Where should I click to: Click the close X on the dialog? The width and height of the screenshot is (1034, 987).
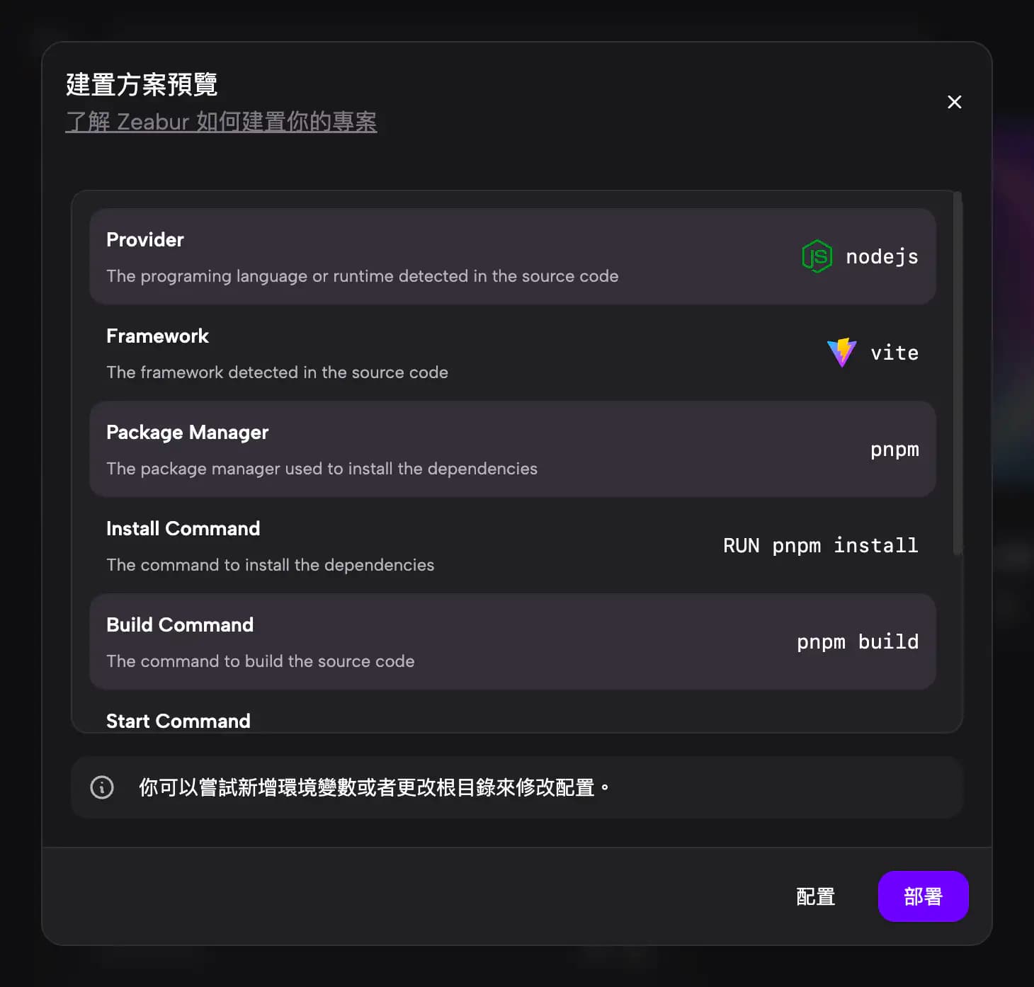(954, 102)
